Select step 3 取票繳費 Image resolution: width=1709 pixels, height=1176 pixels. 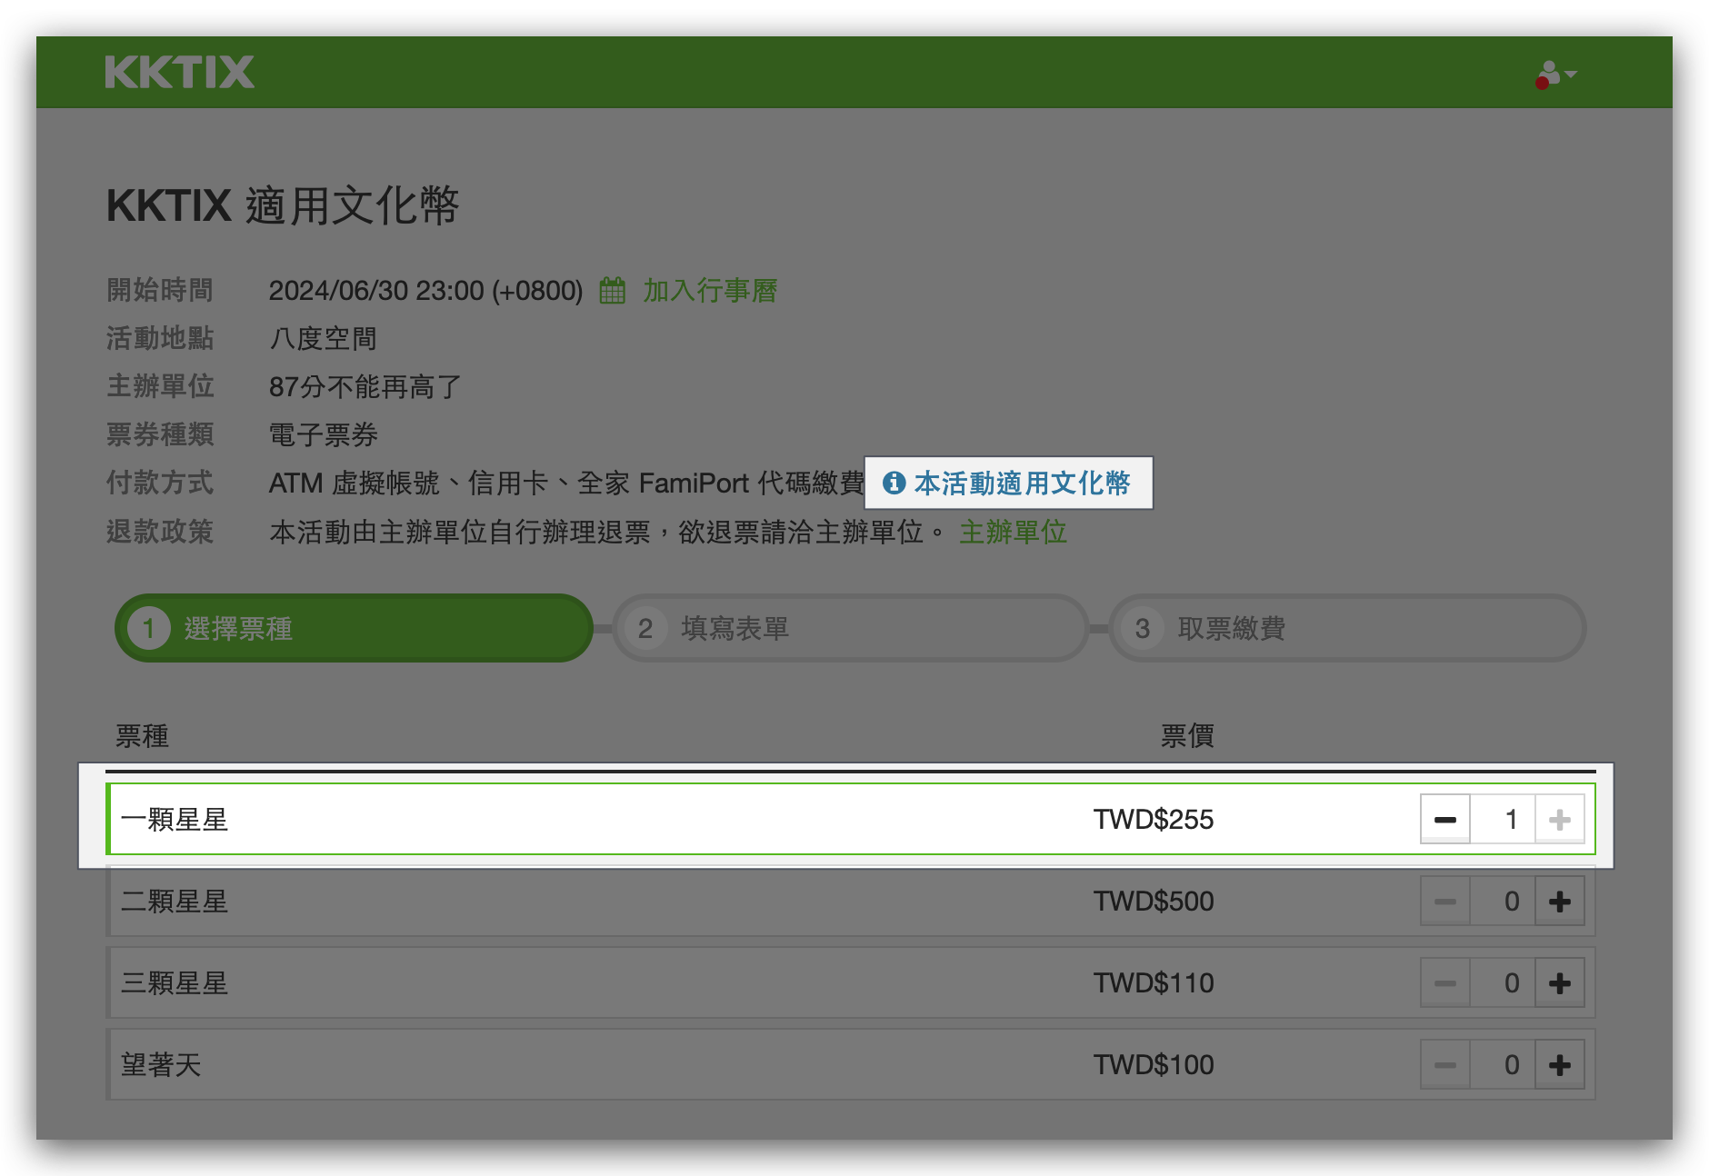click(1347, 628)
